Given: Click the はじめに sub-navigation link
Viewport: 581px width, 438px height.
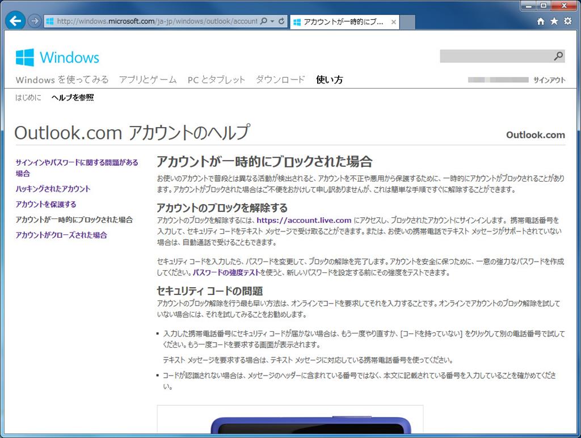Looking at the screenshot, I should (x=28, y=98).
